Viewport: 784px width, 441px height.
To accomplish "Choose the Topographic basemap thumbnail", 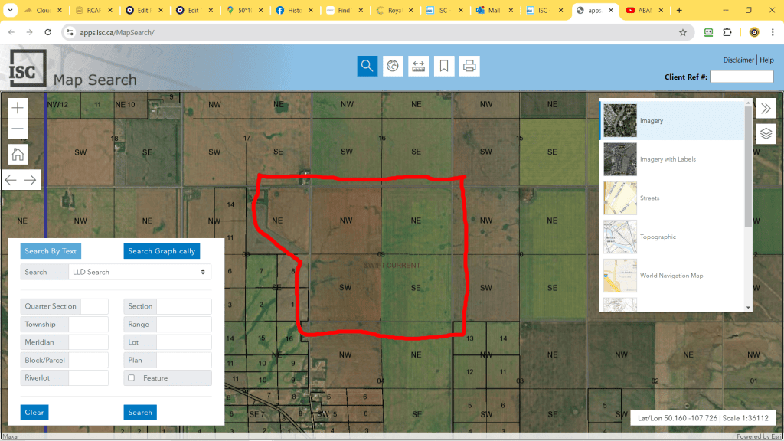I will pos(619,237).
